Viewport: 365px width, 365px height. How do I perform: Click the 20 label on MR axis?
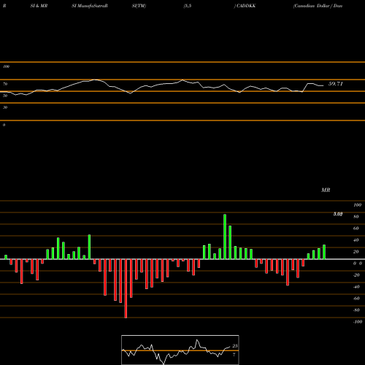pos(356,252)
